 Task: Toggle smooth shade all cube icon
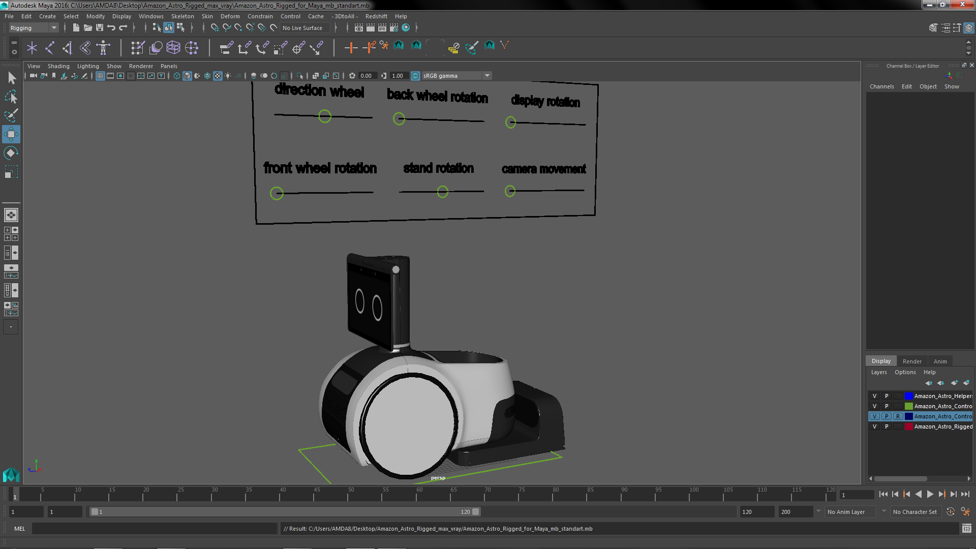pyautogui.click(x=187, y=76)
